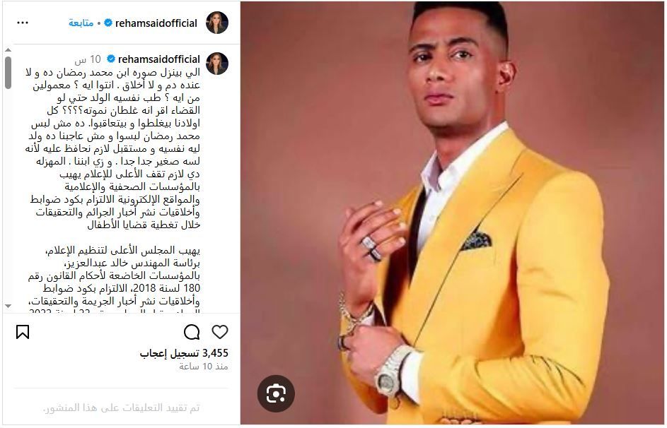
Task: Toggle follow with متابعة link
Action: point(81,23)
